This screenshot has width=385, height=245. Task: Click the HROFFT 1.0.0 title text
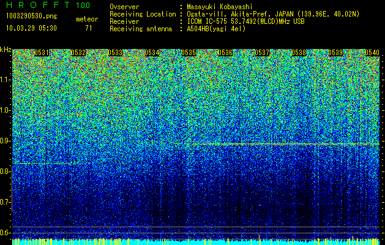(48, 5)
